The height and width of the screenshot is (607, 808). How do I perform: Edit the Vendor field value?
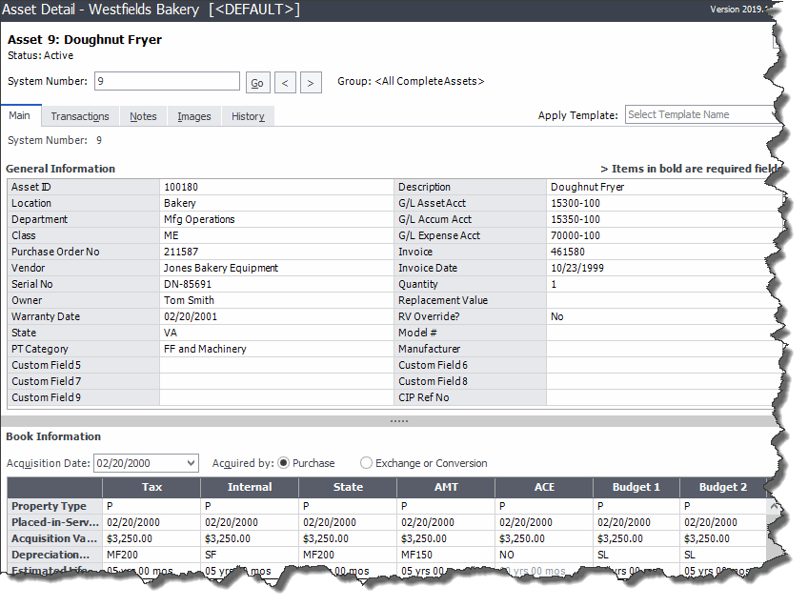click(276, 268)
